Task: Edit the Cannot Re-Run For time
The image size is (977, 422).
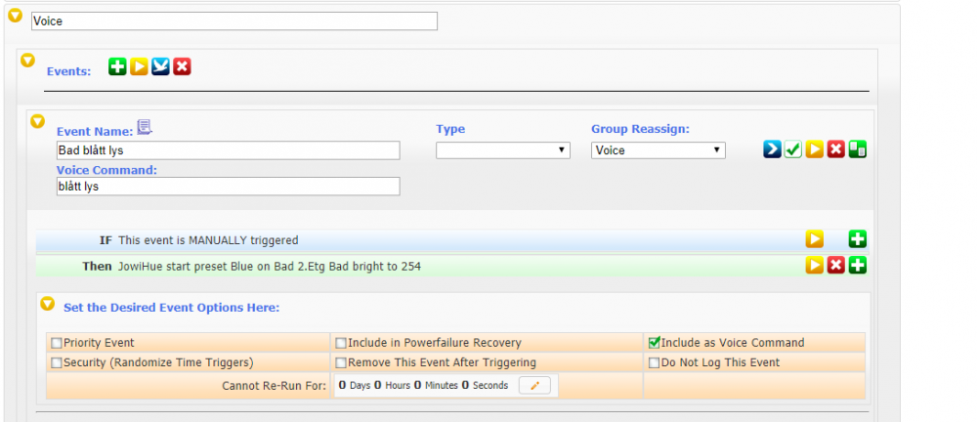Action: click(534, 386)
